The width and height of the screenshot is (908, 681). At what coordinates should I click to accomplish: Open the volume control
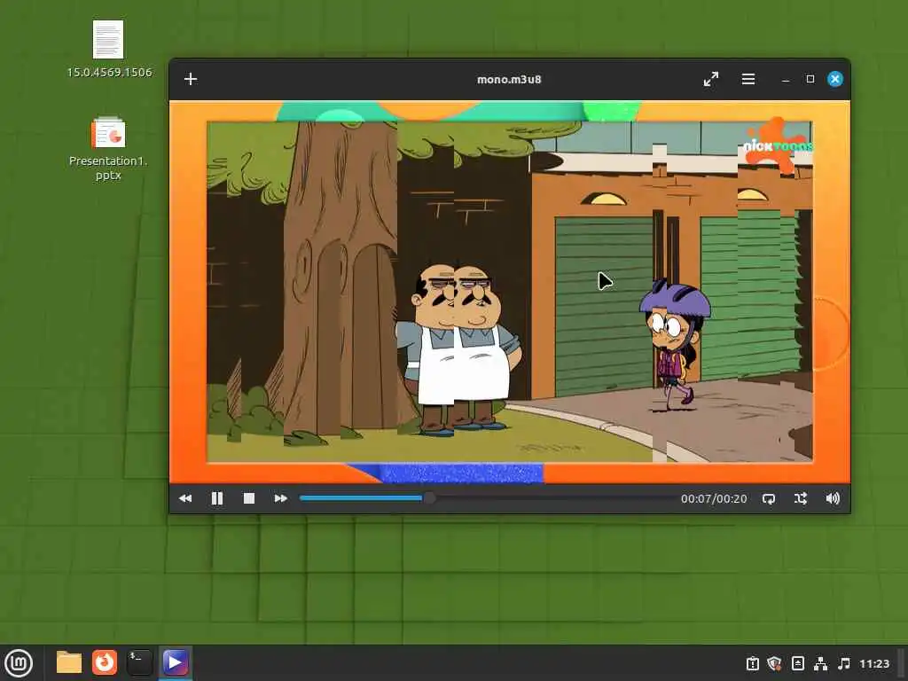[x=833, y=498]
